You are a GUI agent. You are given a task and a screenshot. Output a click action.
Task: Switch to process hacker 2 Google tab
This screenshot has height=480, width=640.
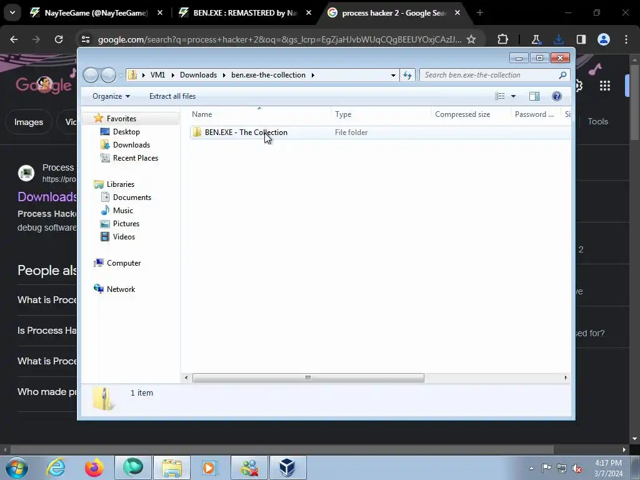(394, 13)
